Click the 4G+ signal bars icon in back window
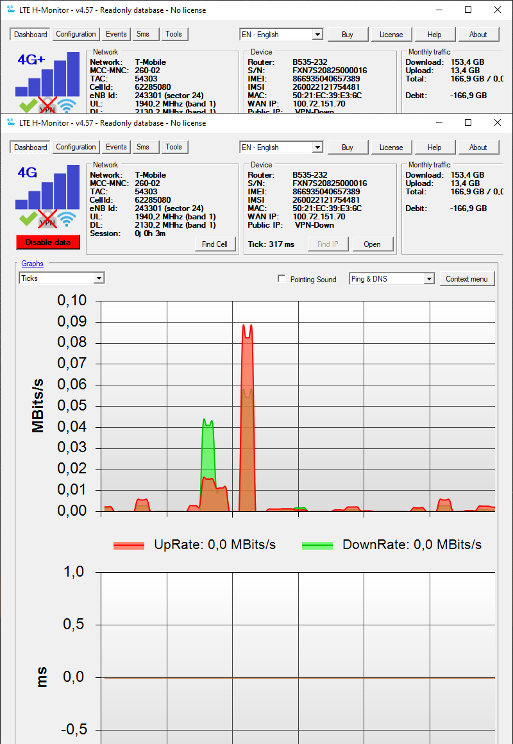The height and width of the screenshot is (744, 513). [x=47, y=74]
